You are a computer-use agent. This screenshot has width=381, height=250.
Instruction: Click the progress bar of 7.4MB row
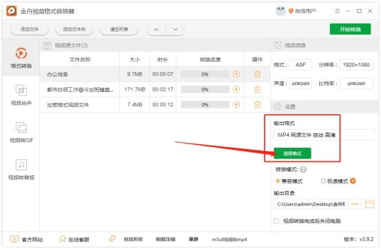coord(205,104)
